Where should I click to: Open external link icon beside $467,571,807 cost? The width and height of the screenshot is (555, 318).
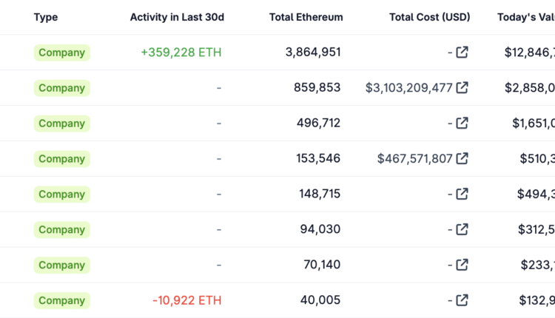pyautogui.click(x=462, y=158)
